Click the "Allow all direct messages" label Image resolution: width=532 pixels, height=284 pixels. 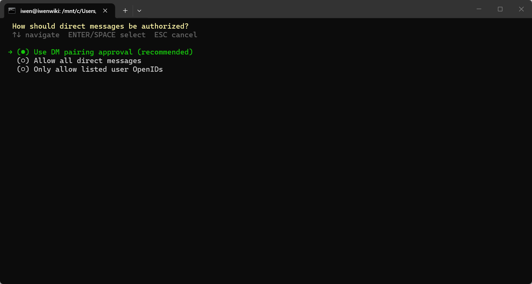click(x=88, y=61)
